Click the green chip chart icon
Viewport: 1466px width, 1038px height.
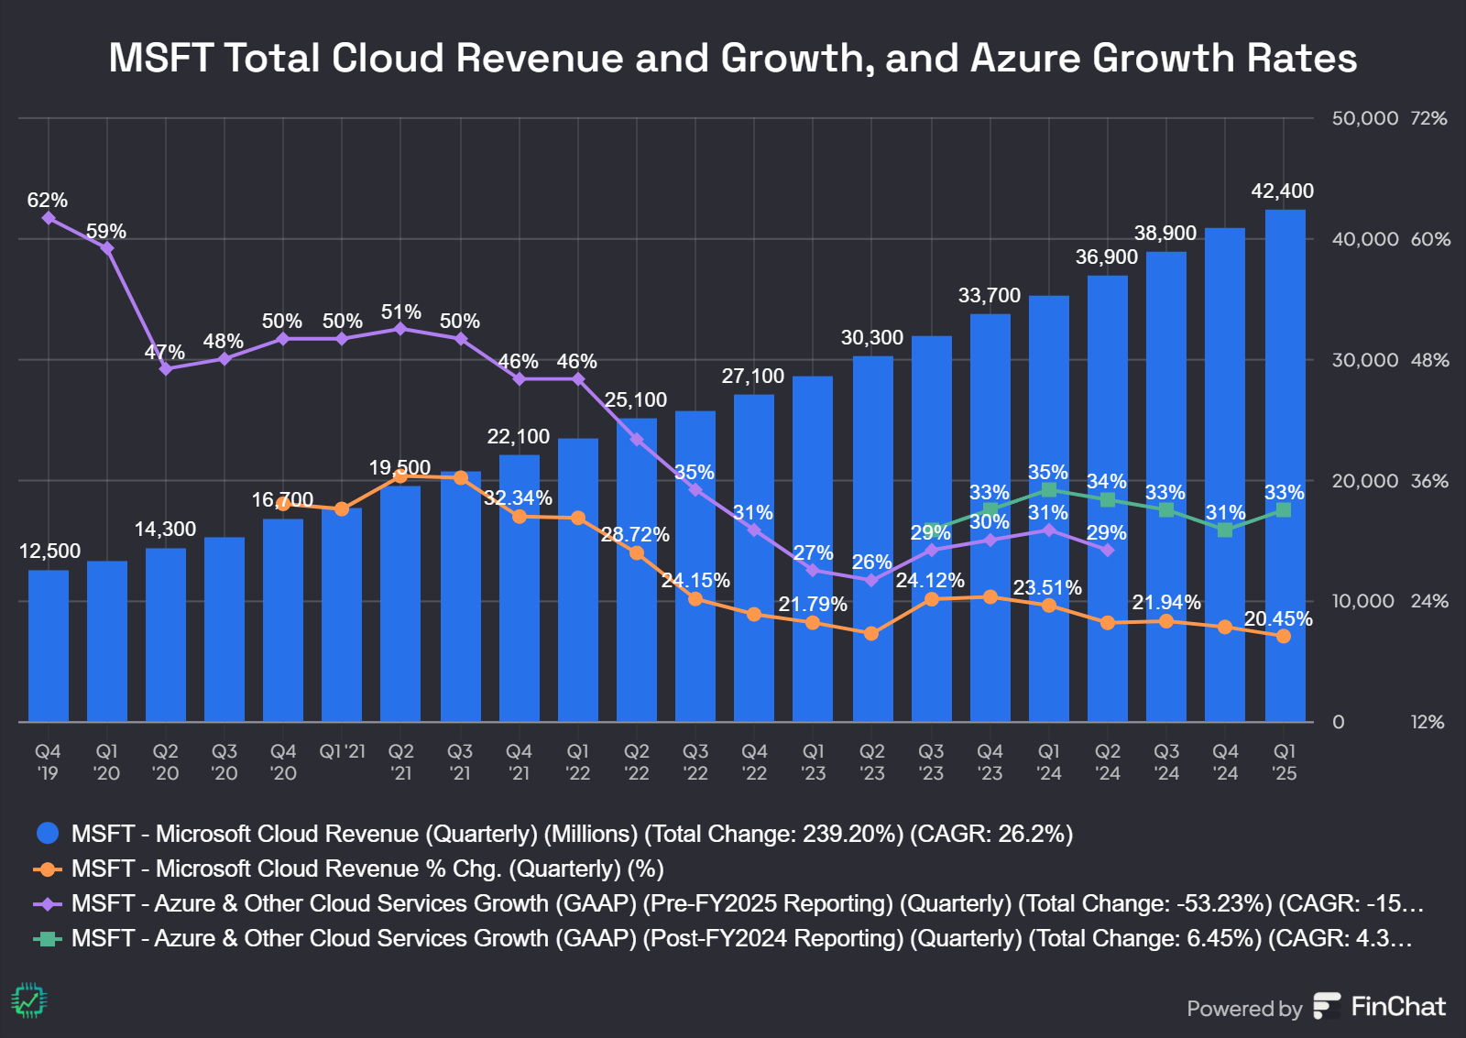pyautogui.click(x=29, y=1000)
